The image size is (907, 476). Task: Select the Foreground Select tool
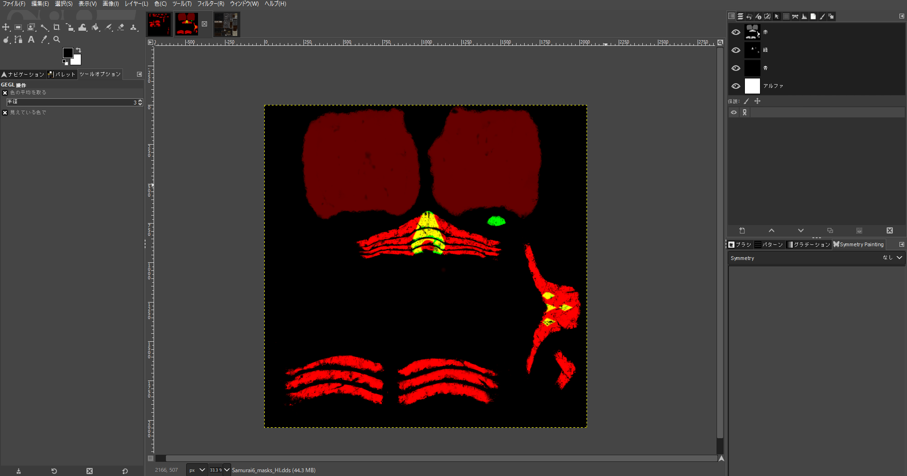pos(31,27)
